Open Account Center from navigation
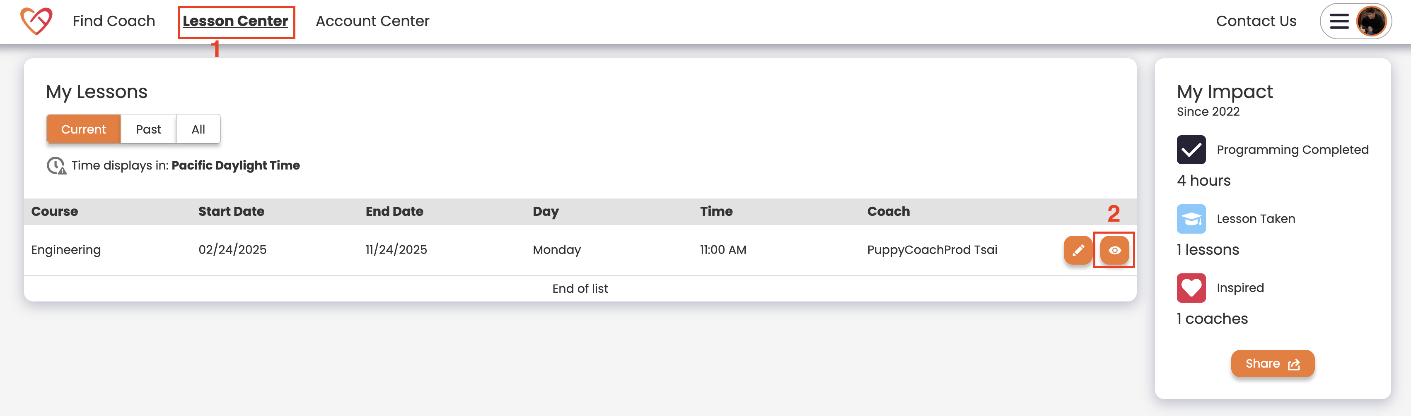 (x=372, y=22)
